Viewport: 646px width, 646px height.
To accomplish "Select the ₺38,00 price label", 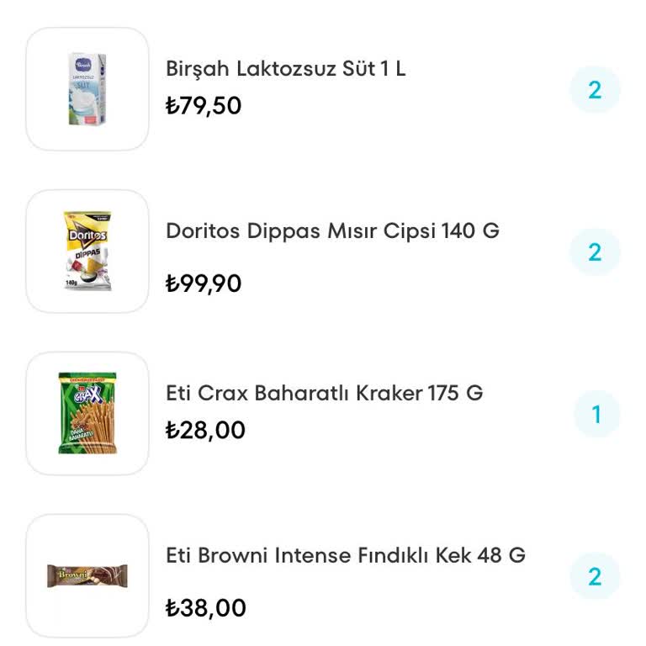I will (205, 607).
